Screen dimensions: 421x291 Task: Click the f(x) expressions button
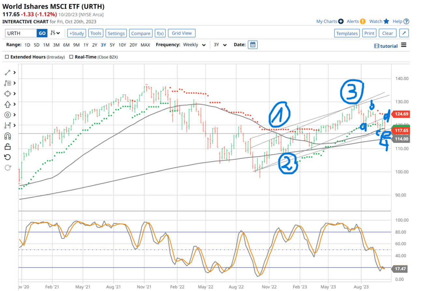(x=160, y=33)
